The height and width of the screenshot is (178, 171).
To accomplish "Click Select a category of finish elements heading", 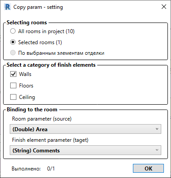I will [x=51, y=65].
